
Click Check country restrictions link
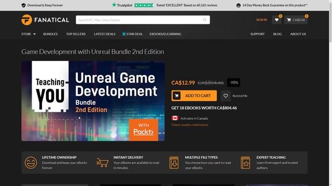190,125
